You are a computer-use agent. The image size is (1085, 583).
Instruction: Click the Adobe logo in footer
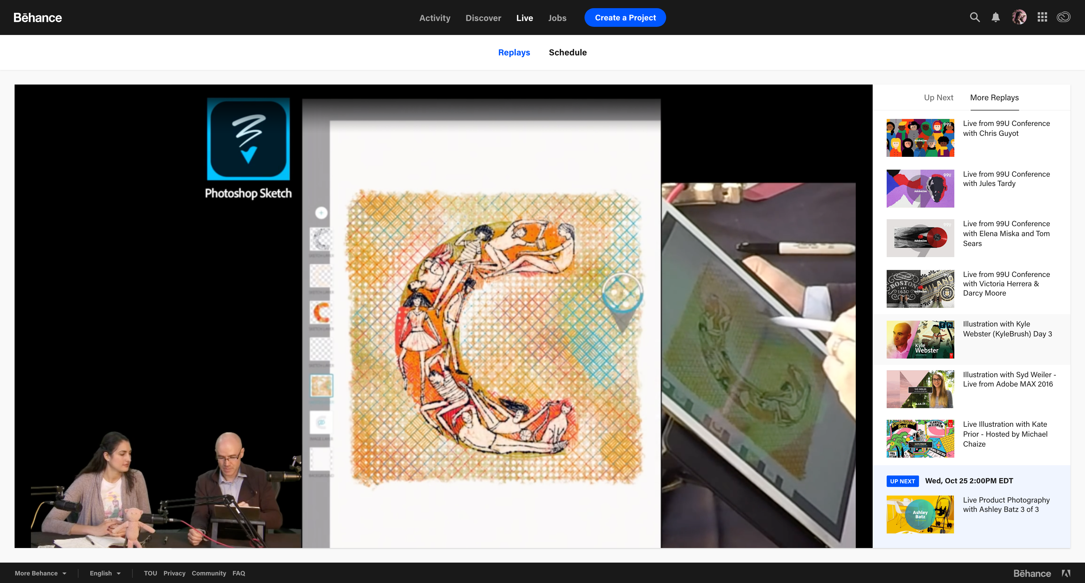1066,573
